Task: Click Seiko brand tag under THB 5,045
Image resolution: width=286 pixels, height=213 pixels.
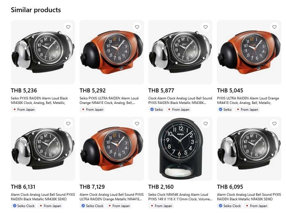Action: [x=225, y=109]
